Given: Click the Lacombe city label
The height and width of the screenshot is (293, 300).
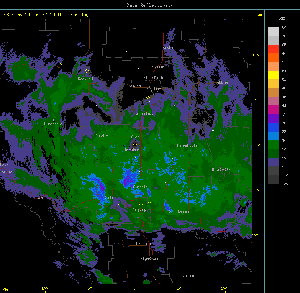Looking at the screenshot, I should (157, 66).
